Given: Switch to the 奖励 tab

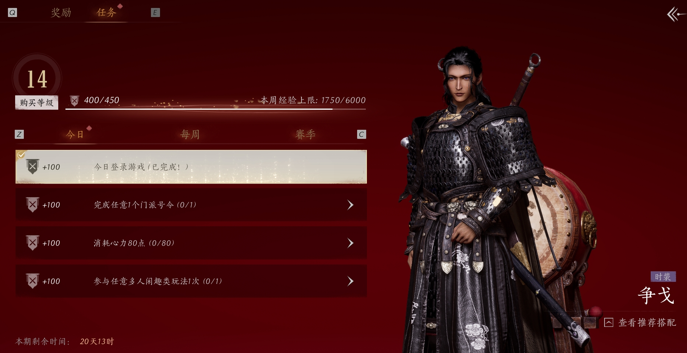Looking at the screenshot, I should 61,12.
